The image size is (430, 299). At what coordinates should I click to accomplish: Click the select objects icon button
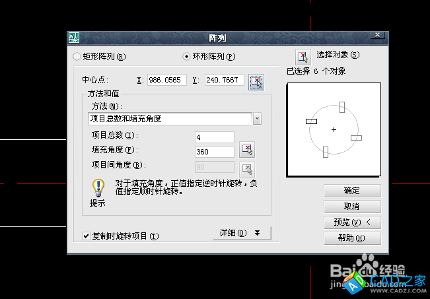coord(303,57)
